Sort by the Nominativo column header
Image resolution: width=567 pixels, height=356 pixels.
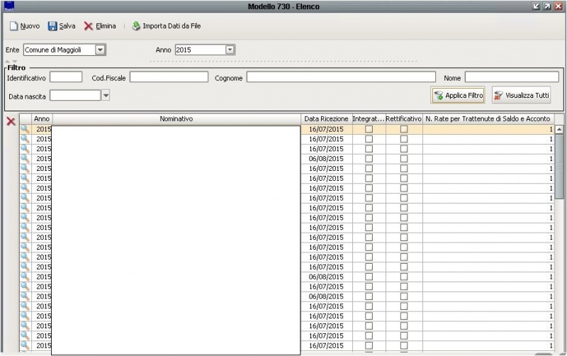click(x=176, y=119)
